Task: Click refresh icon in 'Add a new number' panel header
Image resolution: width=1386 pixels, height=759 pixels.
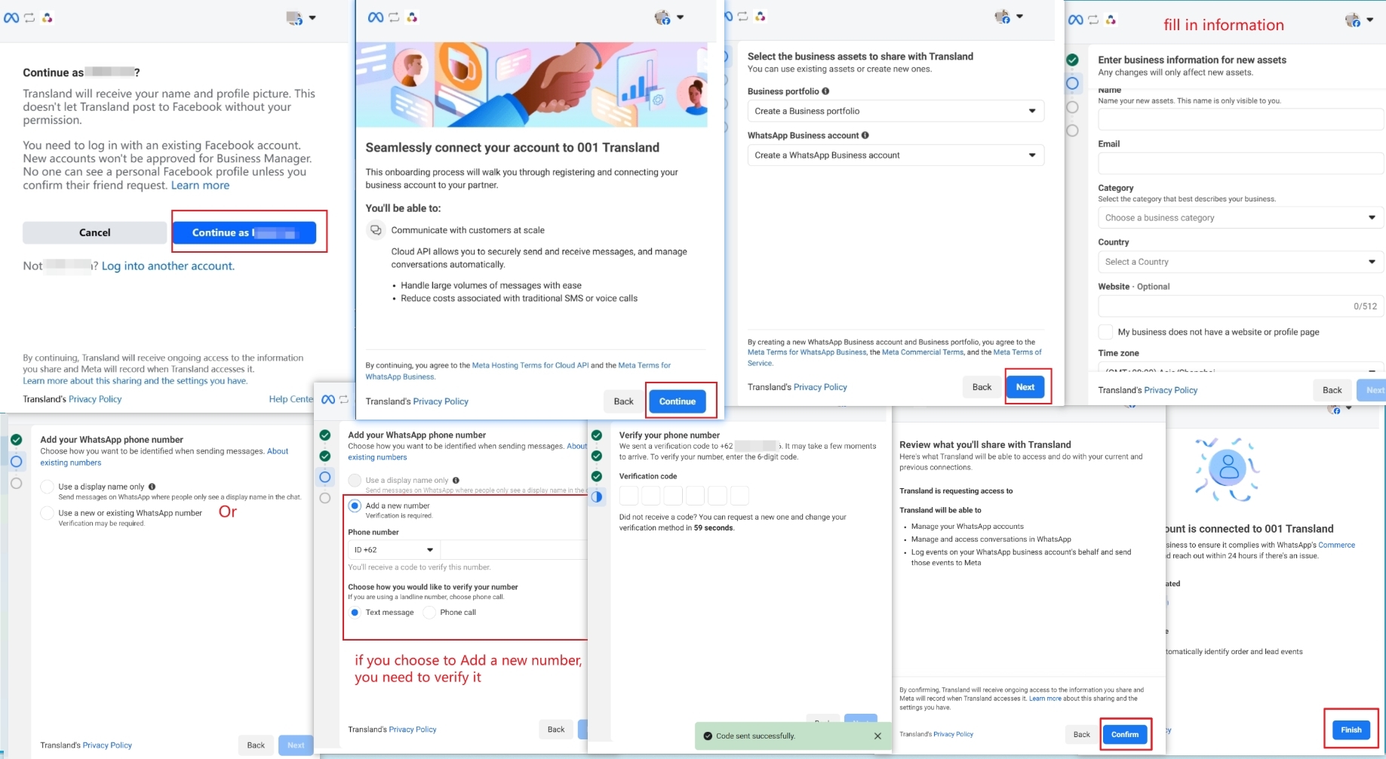Action: pos(344,399)
